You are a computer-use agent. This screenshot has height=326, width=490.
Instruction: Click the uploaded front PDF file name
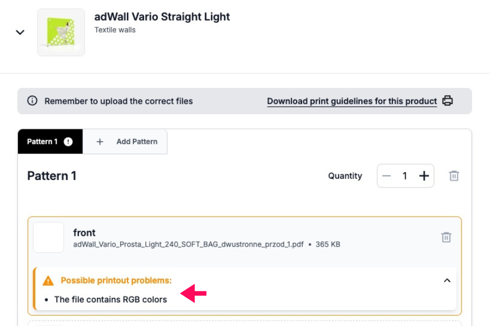point(188,244)
